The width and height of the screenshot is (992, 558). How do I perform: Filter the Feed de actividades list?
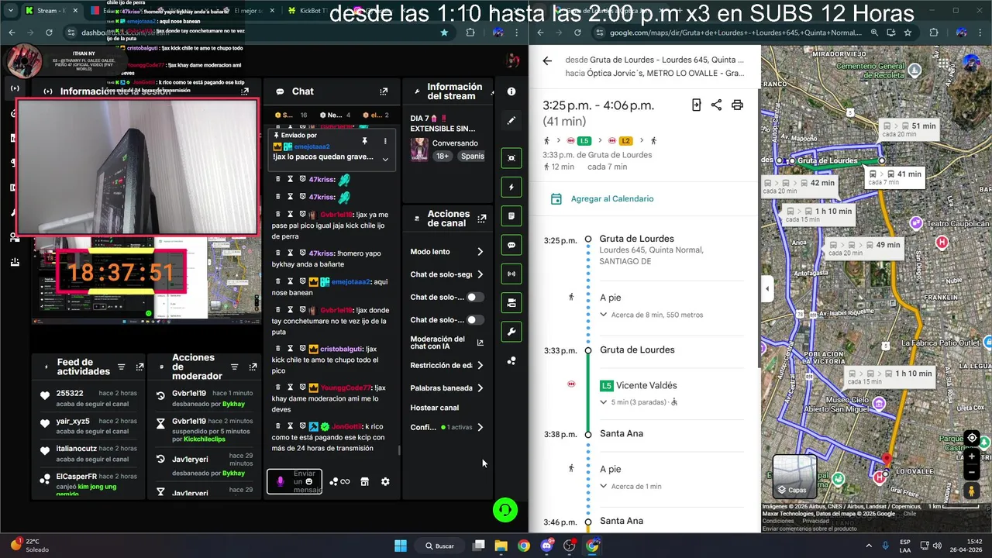pos(122,367)
